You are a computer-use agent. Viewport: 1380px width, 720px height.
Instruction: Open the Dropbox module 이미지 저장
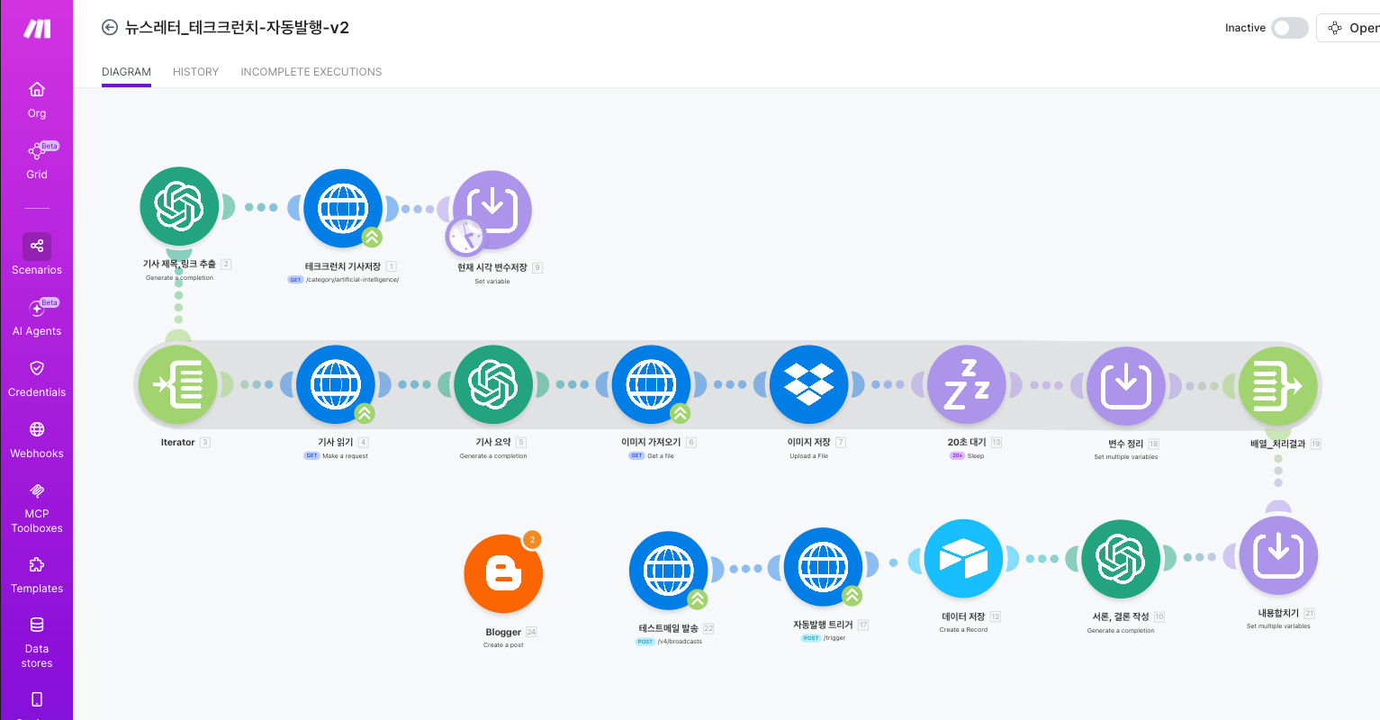(x=809, y=385)
